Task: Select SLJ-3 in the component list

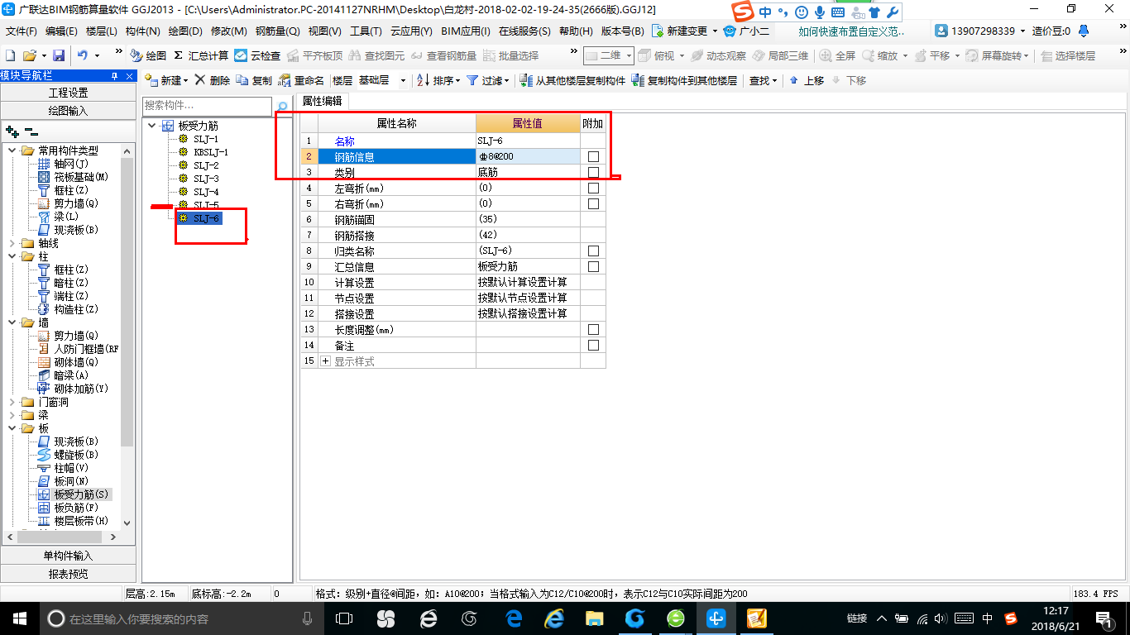Action: 206,179
